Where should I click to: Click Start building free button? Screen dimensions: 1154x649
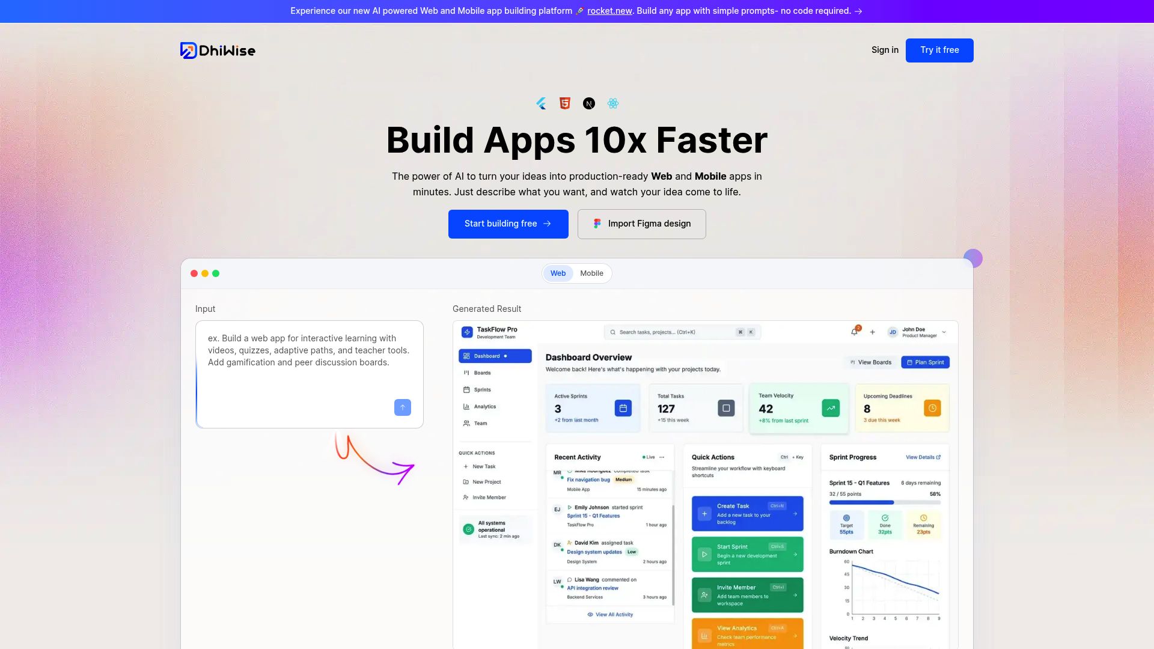pos(508,224)
